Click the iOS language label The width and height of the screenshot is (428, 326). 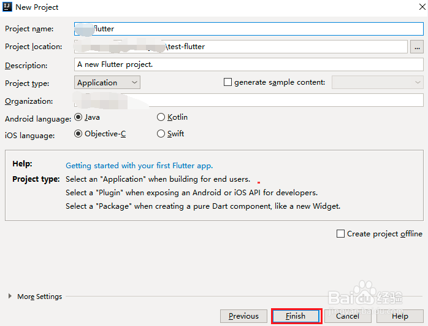coord(30,136)
